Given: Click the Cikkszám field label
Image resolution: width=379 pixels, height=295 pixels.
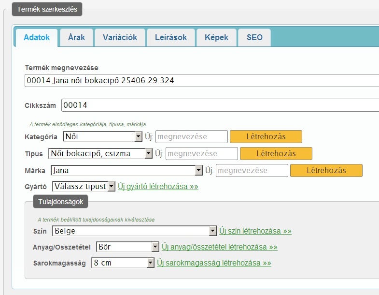Looking at the screenshot, I should point(40,105).
